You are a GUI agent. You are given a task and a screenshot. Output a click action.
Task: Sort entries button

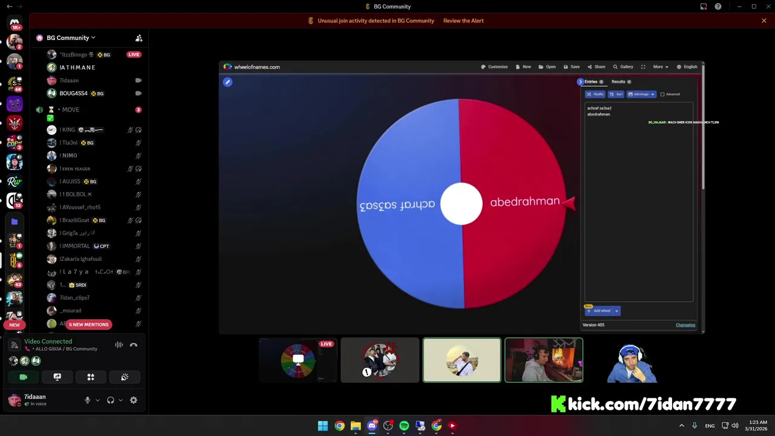click(616, 94)
